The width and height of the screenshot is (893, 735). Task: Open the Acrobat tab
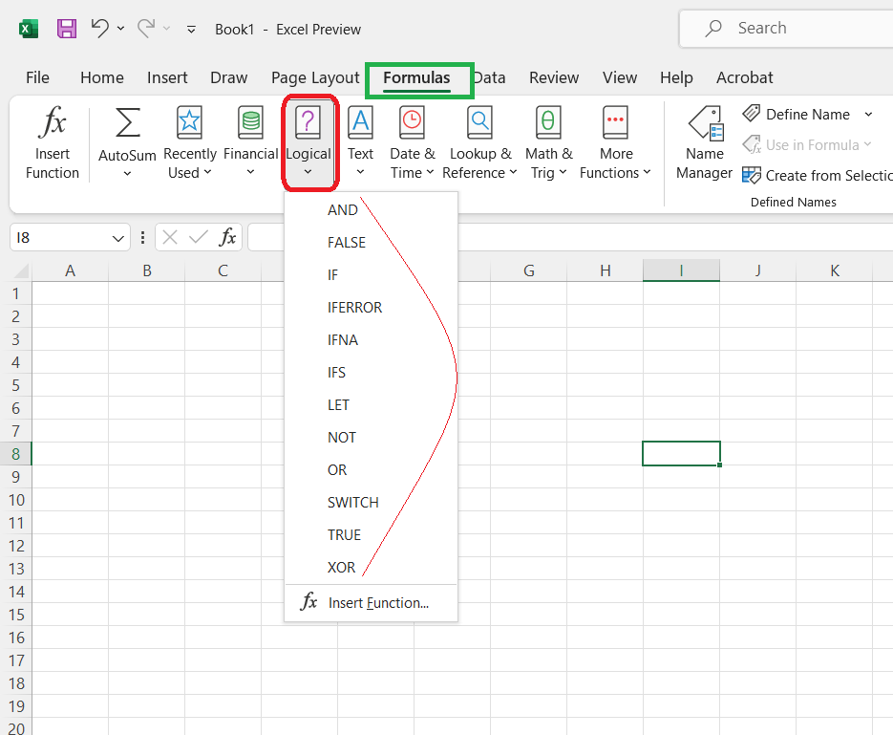click(744, 77)
